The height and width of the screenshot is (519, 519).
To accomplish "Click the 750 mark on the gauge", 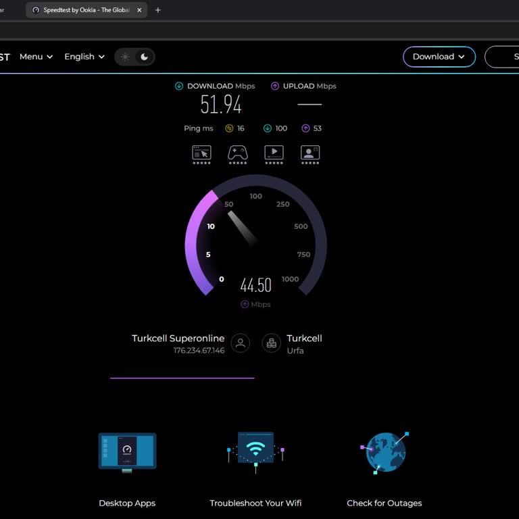I will tap(303, 254).
